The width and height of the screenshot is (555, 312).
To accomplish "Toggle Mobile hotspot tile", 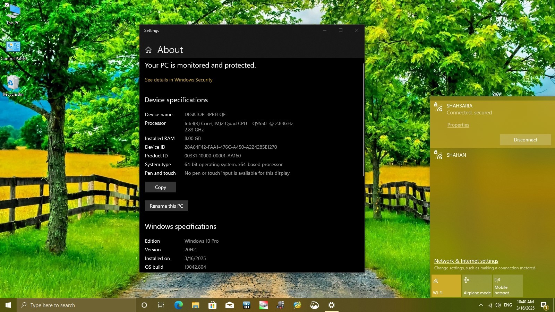I will (508, 286).
